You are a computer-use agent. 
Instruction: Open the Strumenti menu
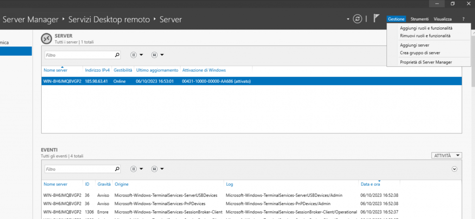click(419, 19)
